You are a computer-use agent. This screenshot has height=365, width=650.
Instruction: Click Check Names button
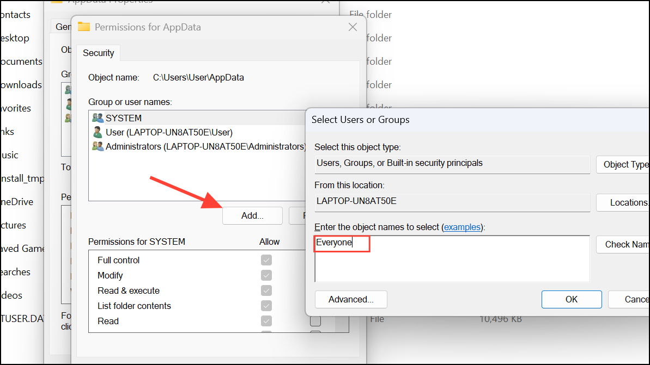point(623,244)
